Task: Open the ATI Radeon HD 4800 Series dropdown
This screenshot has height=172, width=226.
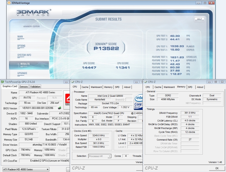Action: (26, 169)
